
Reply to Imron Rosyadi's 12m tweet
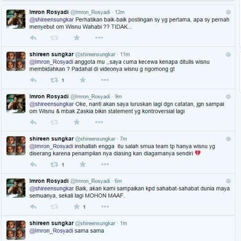coord(33,38)
